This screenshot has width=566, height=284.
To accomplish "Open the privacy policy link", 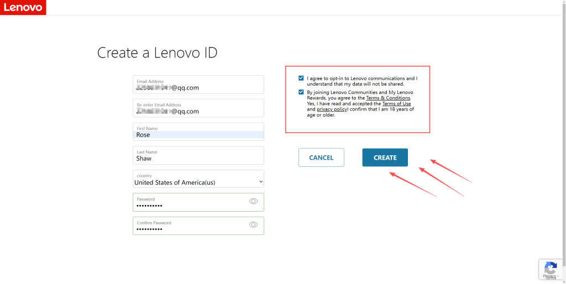I will tap(332, 109).
